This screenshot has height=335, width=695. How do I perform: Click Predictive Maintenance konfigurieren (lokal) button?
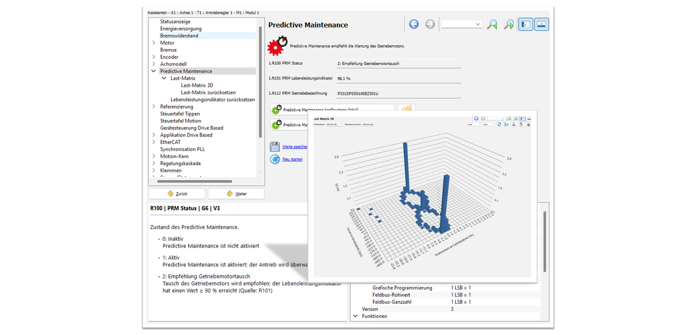(332, 110)
